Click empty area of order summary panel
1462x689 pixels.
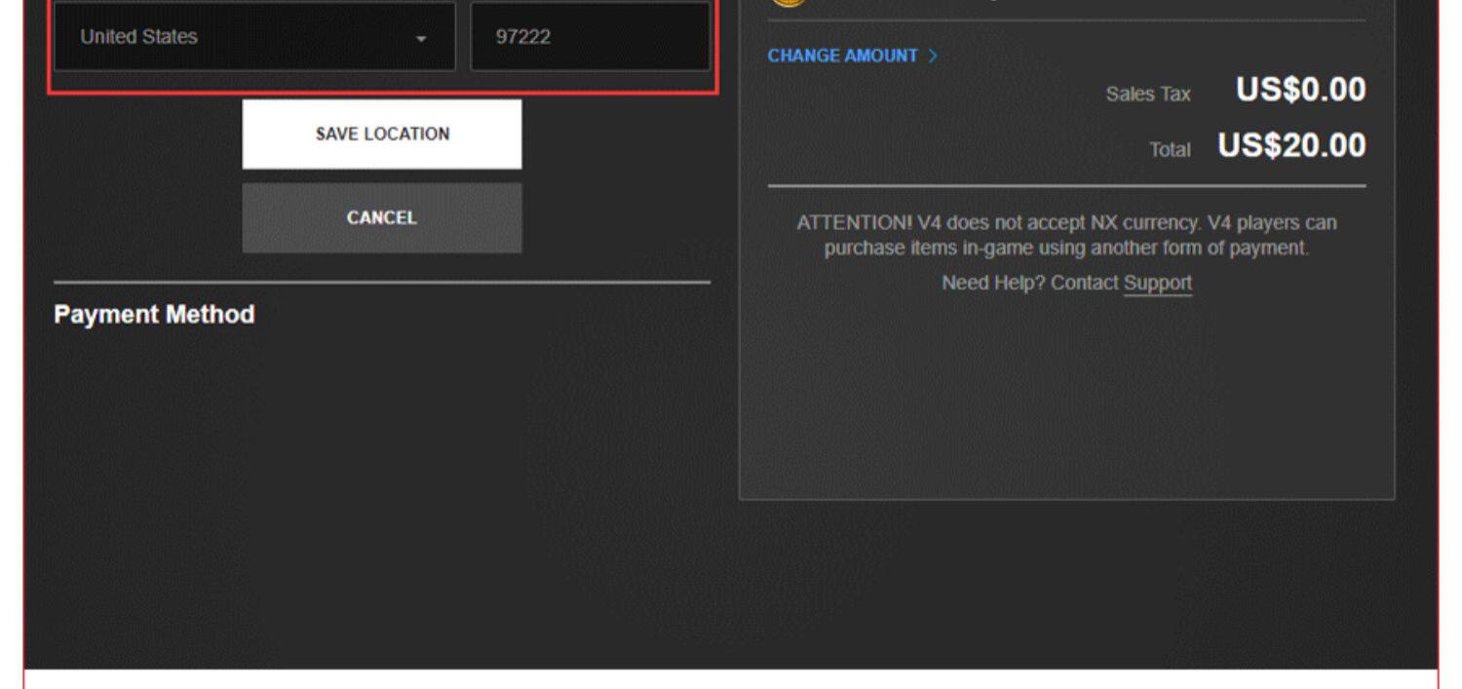(x=1067, y=400)
